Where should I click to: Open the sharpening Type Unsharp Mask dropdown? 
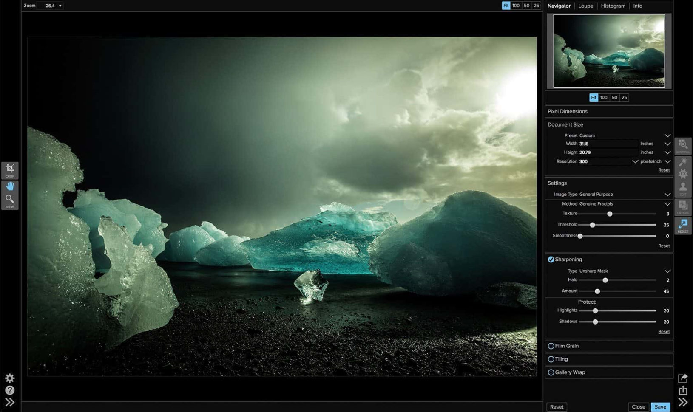[667, 271]
